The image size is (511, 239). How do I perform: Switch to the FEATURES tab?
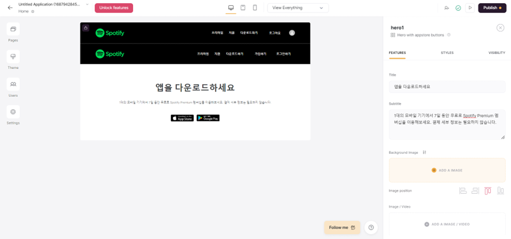tap(397, 53)
